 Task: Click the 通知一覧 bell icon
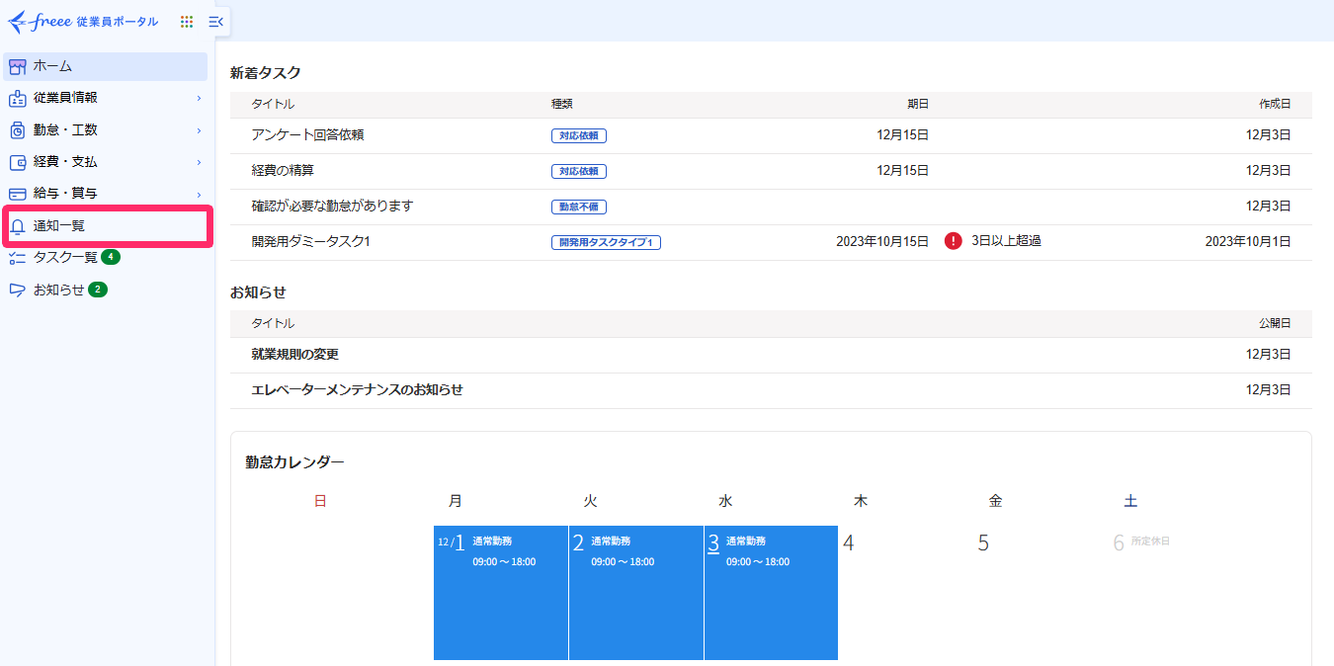pyautogui.click(x=17, y=226)
